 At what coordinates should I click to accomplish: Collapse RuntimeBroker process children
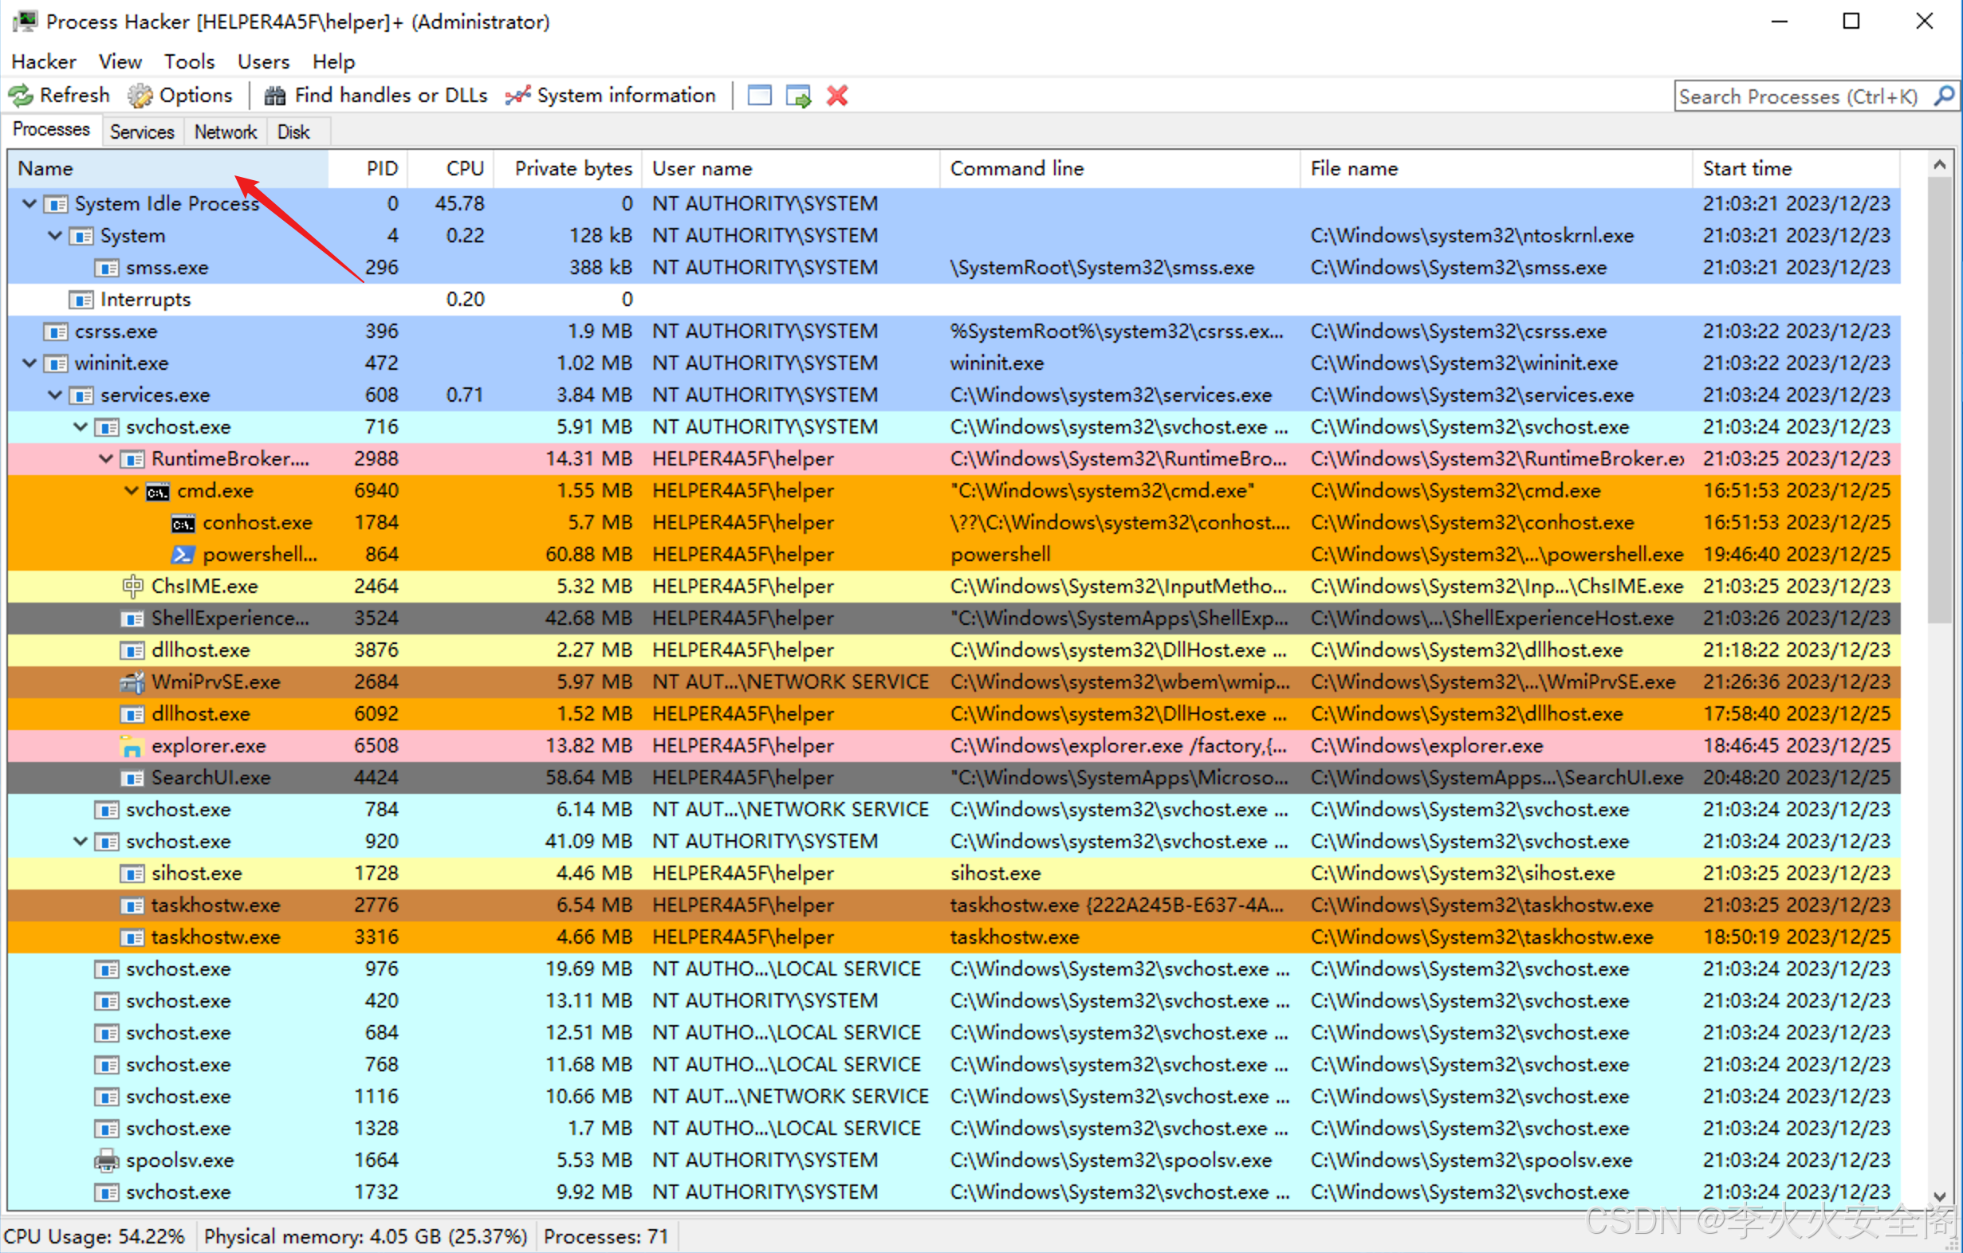tap(106, 458)
